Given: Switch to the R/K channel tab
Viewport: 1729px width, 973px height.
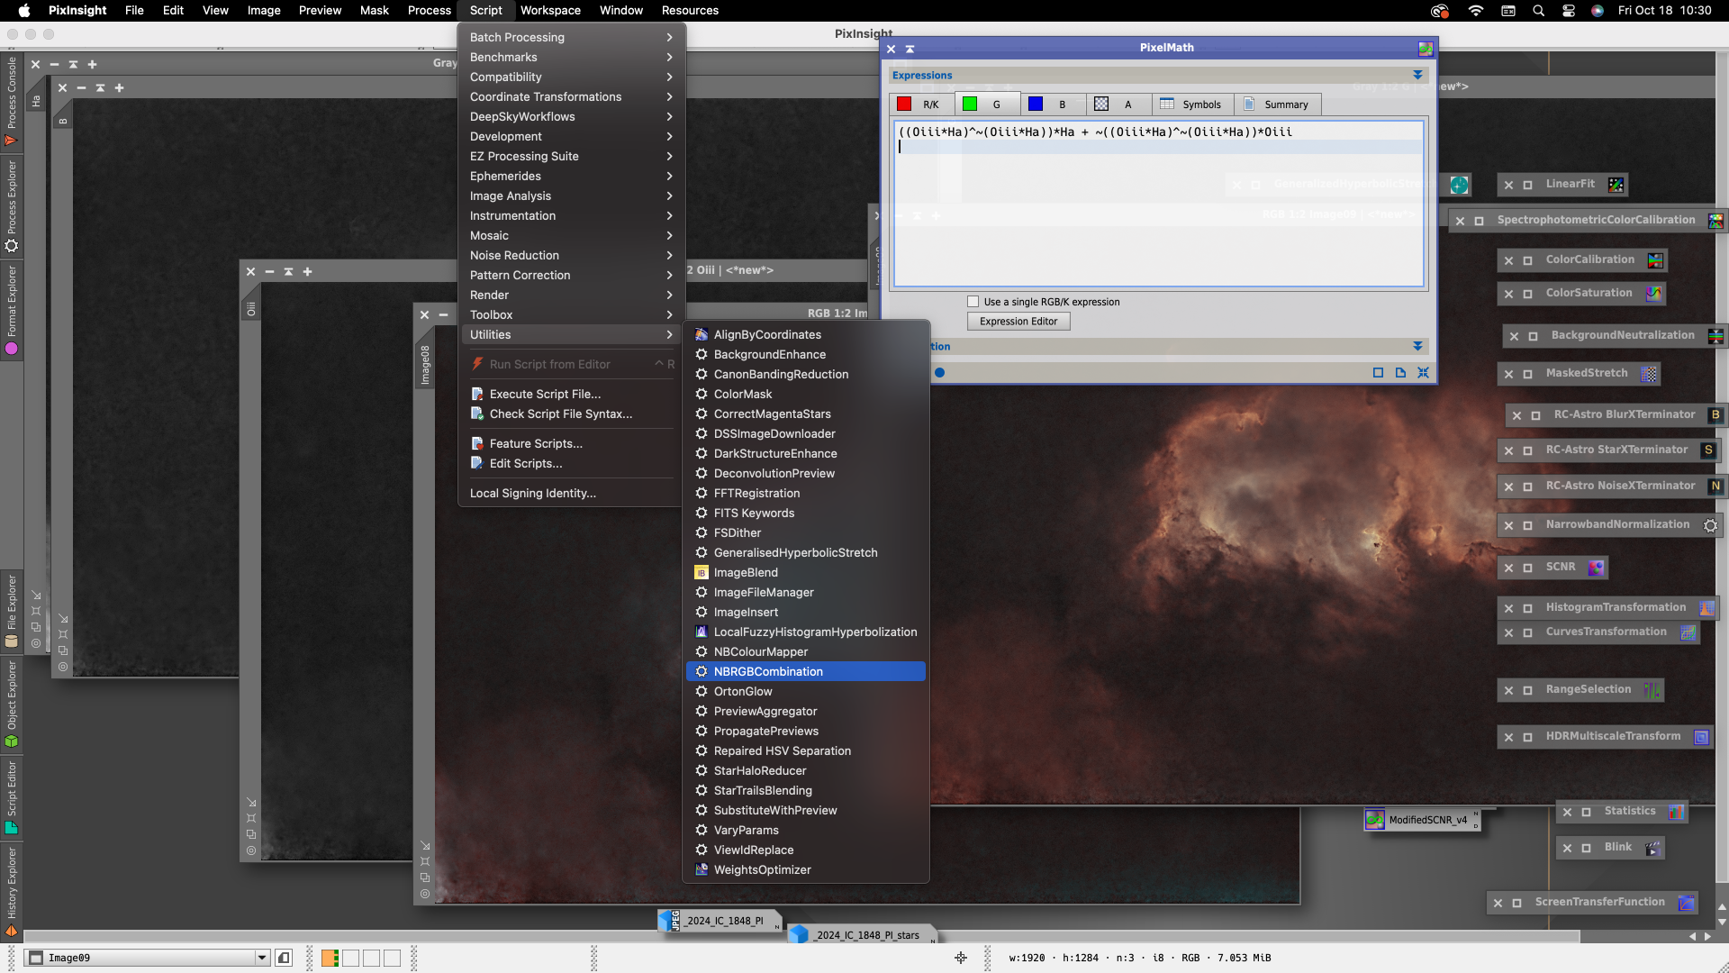Looking at the screenshot, I should [x=921, y=105].
